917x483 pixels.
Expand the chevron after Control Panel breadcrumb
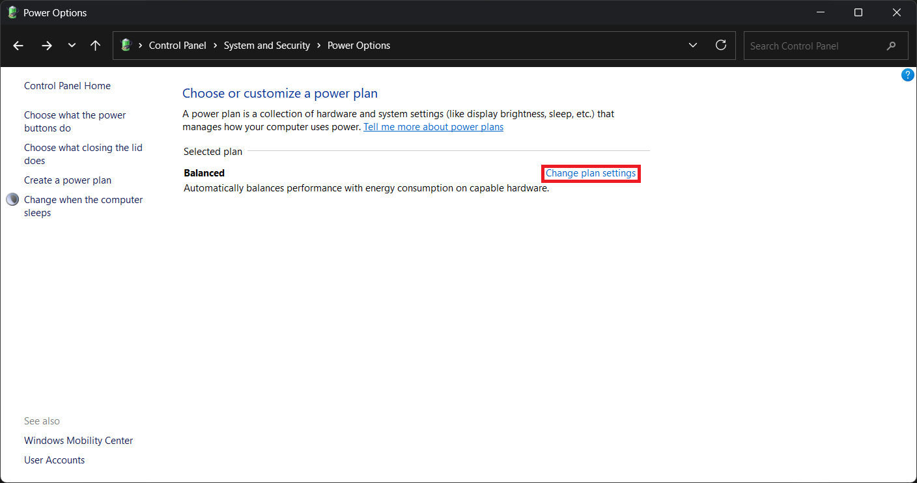pos(215,46)
